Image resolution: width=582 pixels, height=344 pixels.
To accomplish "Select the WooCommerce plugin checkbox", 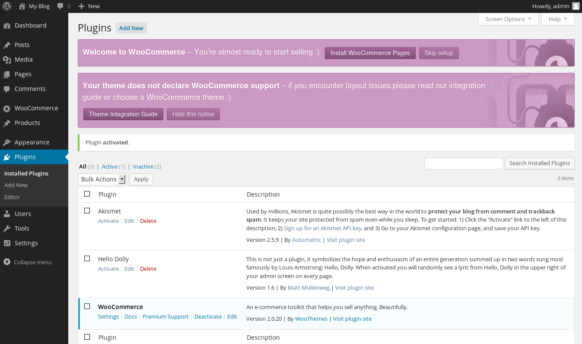I will (x=87, y=306).
